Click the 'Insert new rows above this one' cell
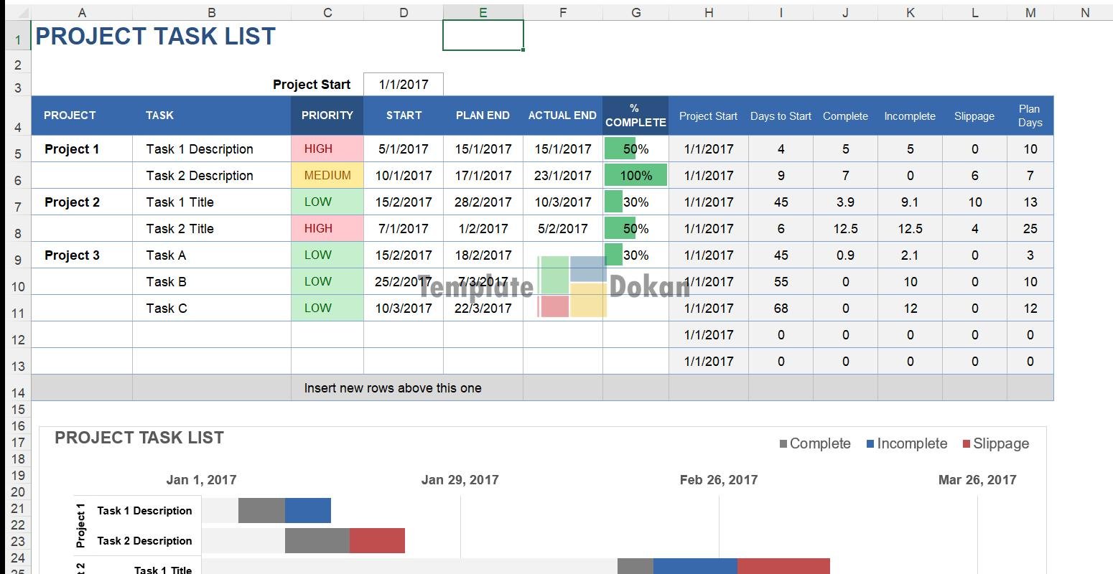The image size is (1113, 574). tap(392, 388)
